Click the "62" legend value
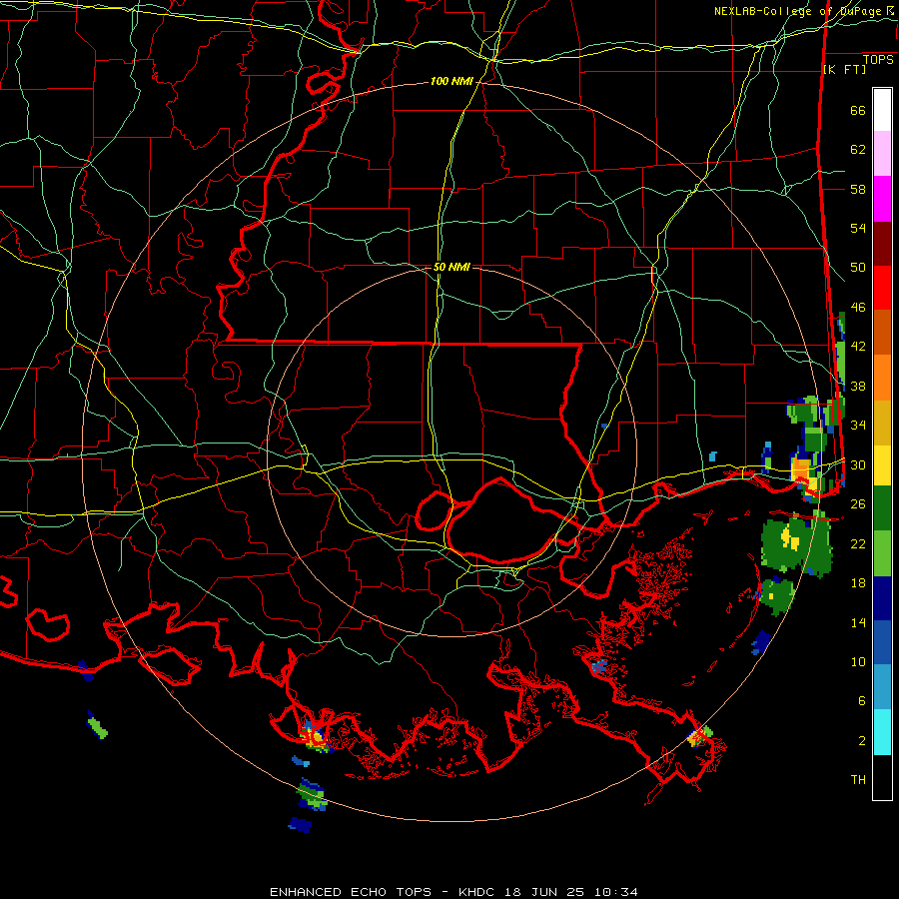Image resolution: width=899 pixels, height=899 pixels. click(858, 150)
